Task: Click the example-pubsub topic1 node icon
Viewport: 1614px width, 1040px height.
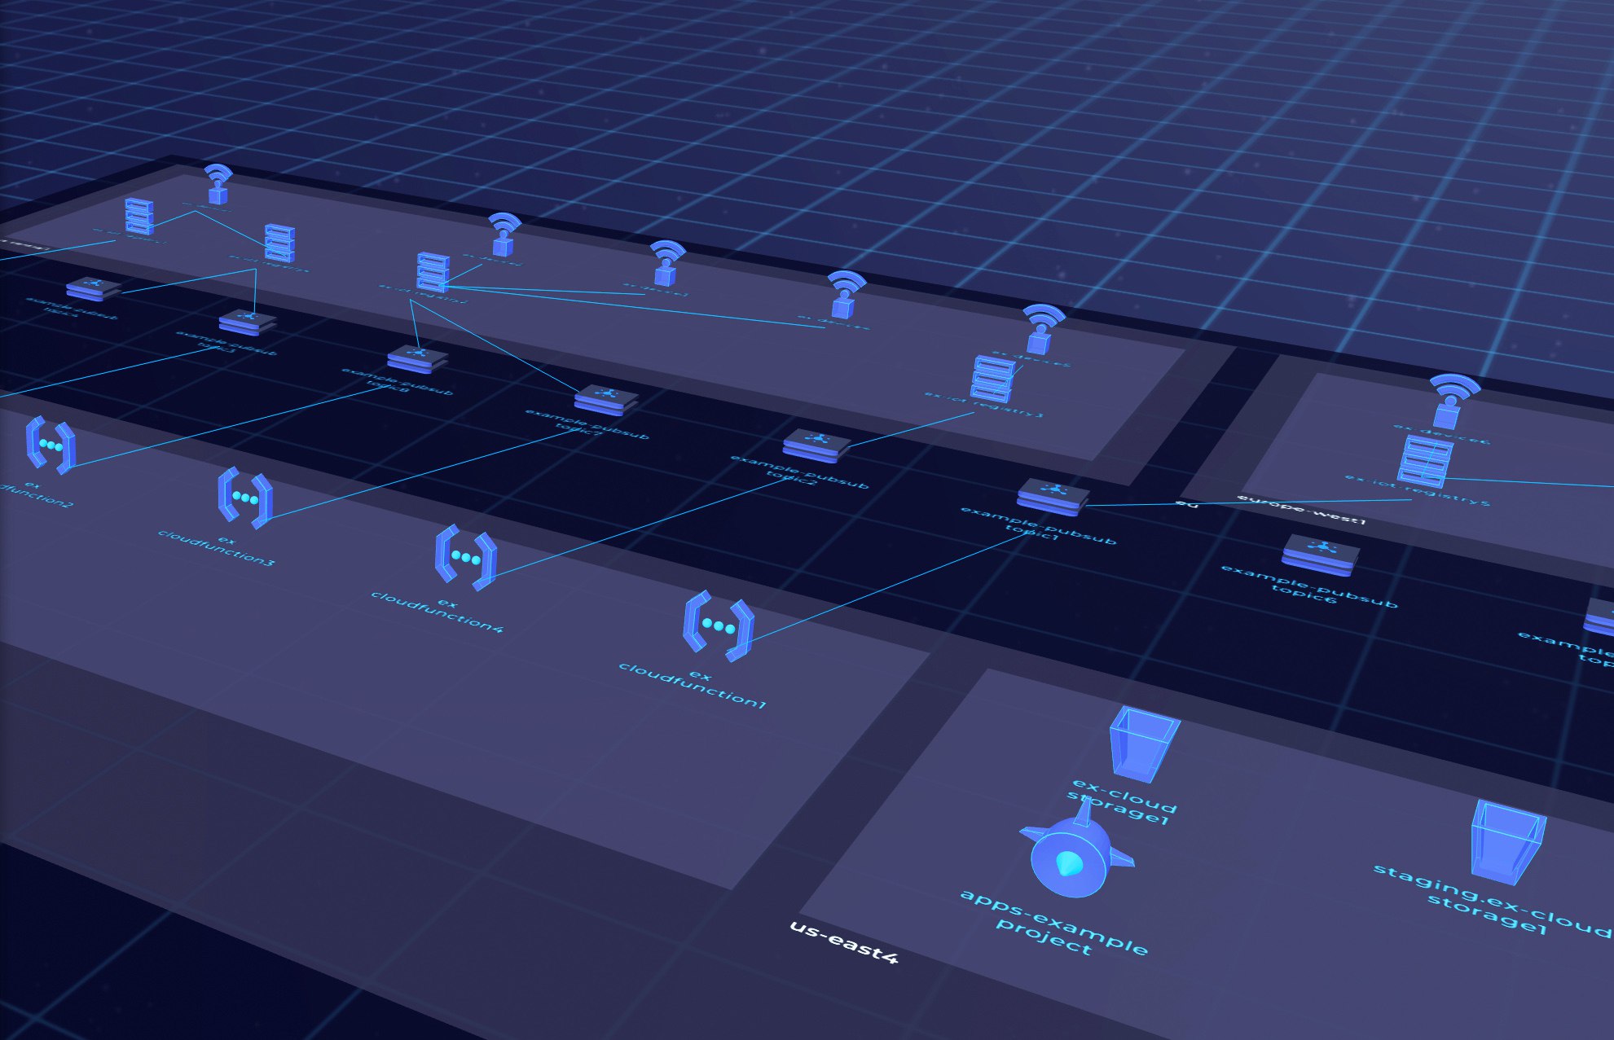Action: tap(1053, 496)
